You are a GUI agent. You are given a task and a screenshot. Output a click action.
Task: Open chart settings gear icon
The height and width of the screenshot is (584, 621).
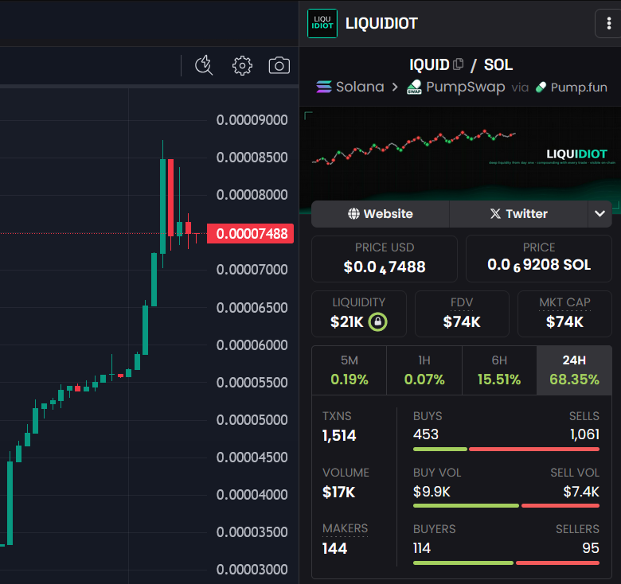[242, 65]
